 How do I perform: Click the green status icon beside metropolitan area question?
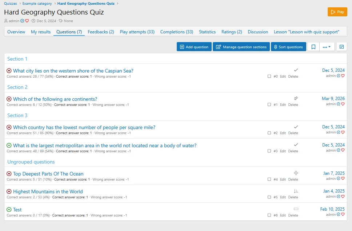point(9,145)
